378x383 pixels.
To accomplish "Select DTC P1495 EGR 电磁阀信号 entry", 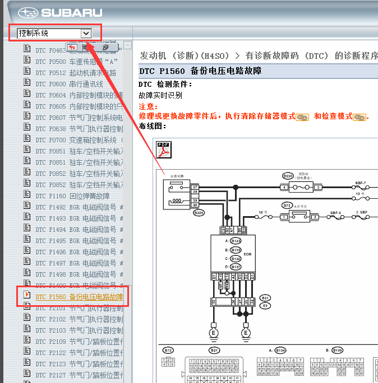I will (x=79, y=241).
